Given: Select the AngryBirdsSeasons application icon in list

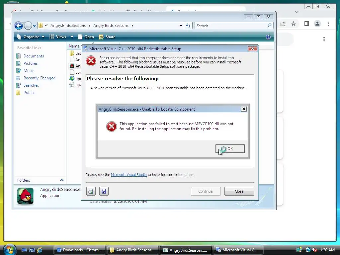Looking at the screenshot, I should pyautogui.click(x=72, y=66).
